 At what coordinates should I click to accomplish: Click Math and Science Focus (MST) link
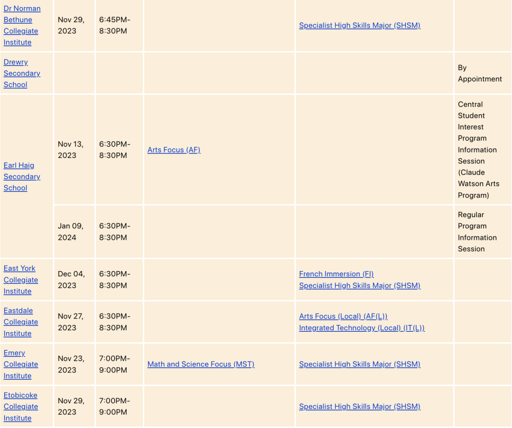[x=201, y=364]
